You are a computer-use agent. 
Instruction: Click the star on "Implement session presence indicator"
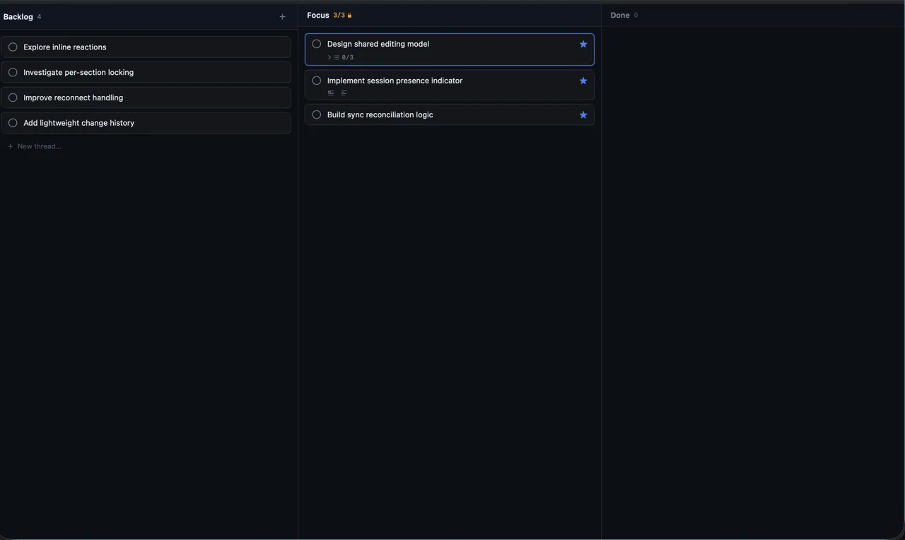[583, 81]
